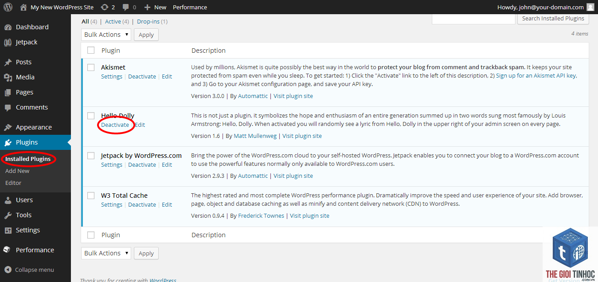Open the top Bulk Actions dropdown
The image size is (598, 282).
click(x=106, y=35)
